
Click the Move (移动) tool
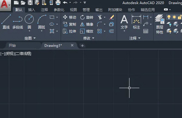click(69, 17)
